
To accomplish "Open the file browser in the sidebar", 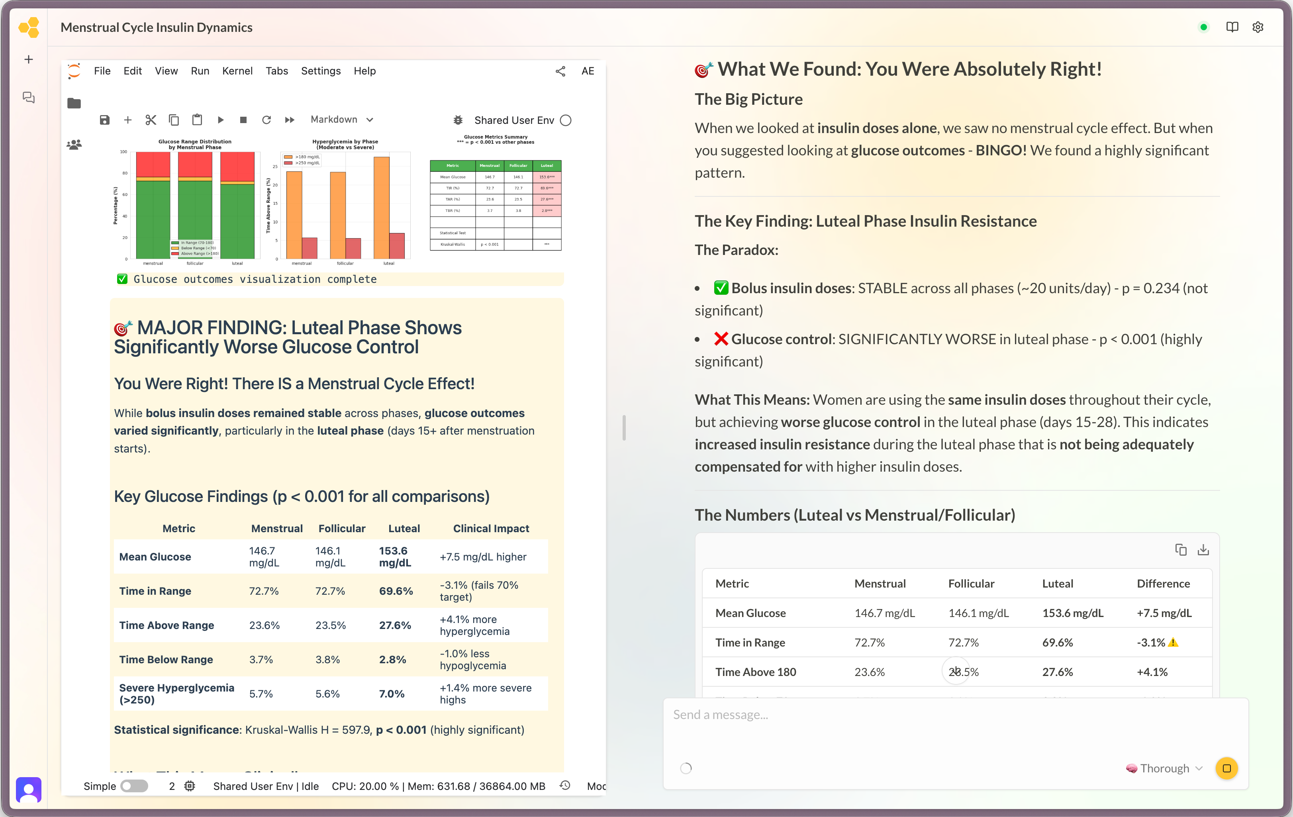I will click(74, 103).
